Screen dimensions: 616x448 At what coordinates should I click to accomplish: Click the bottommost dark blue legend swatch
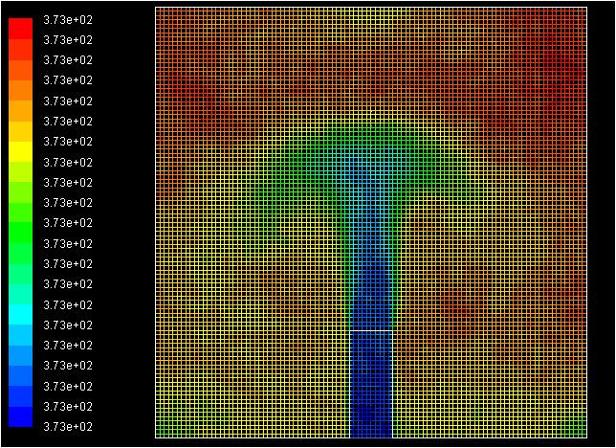point(21,416)
